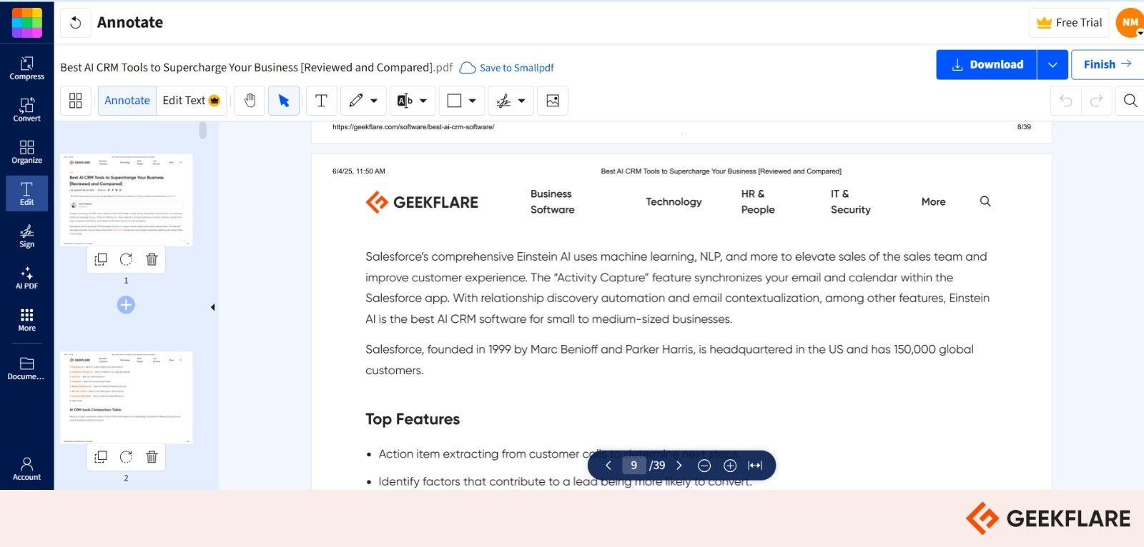Open the pencil tool dropdown arrow

374,101
